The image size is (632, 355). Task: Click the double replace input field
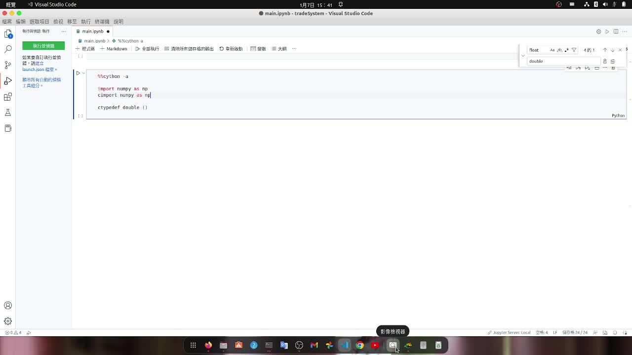pos(563,61)
